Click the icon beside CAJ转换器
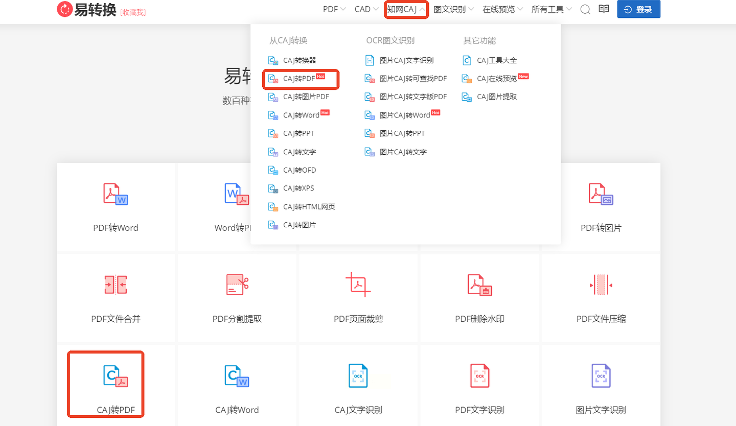Image resolution: width=736 pixels, height=426 pixels. (x=273, y=60)
